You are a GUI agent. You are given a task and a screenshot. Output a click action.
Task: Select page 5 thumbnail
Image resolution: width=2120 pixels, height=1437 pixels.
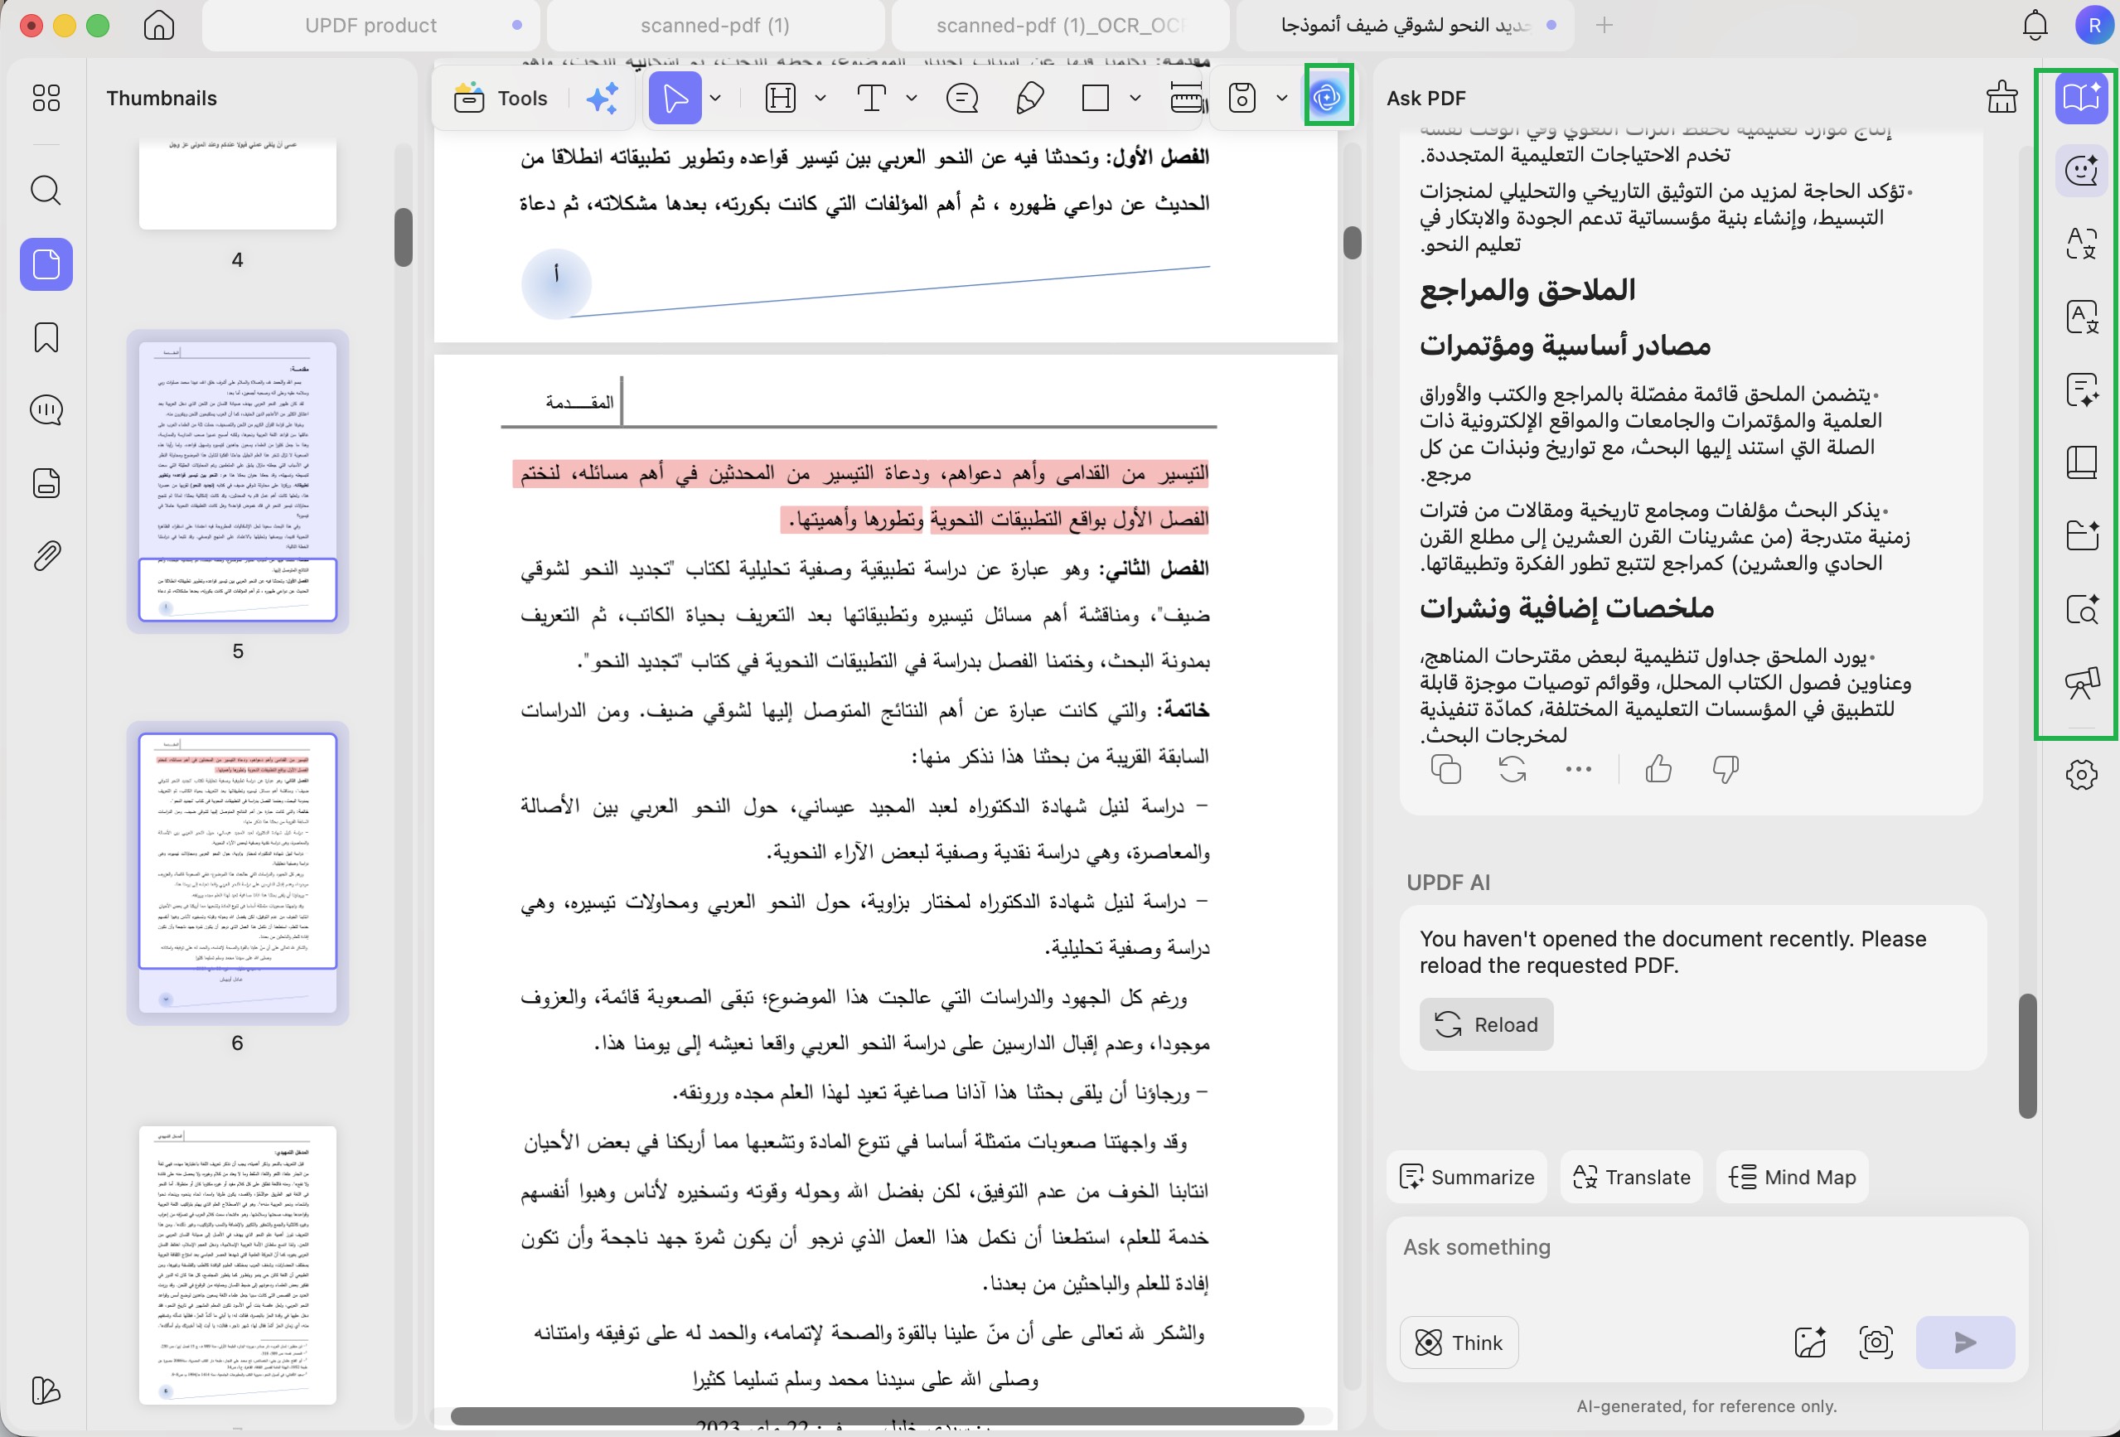[237, 481]
